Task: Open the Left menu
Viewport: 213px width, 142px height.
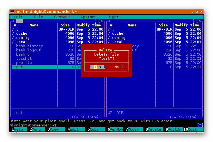Action: pyautogui.click(x=18, y=17)
